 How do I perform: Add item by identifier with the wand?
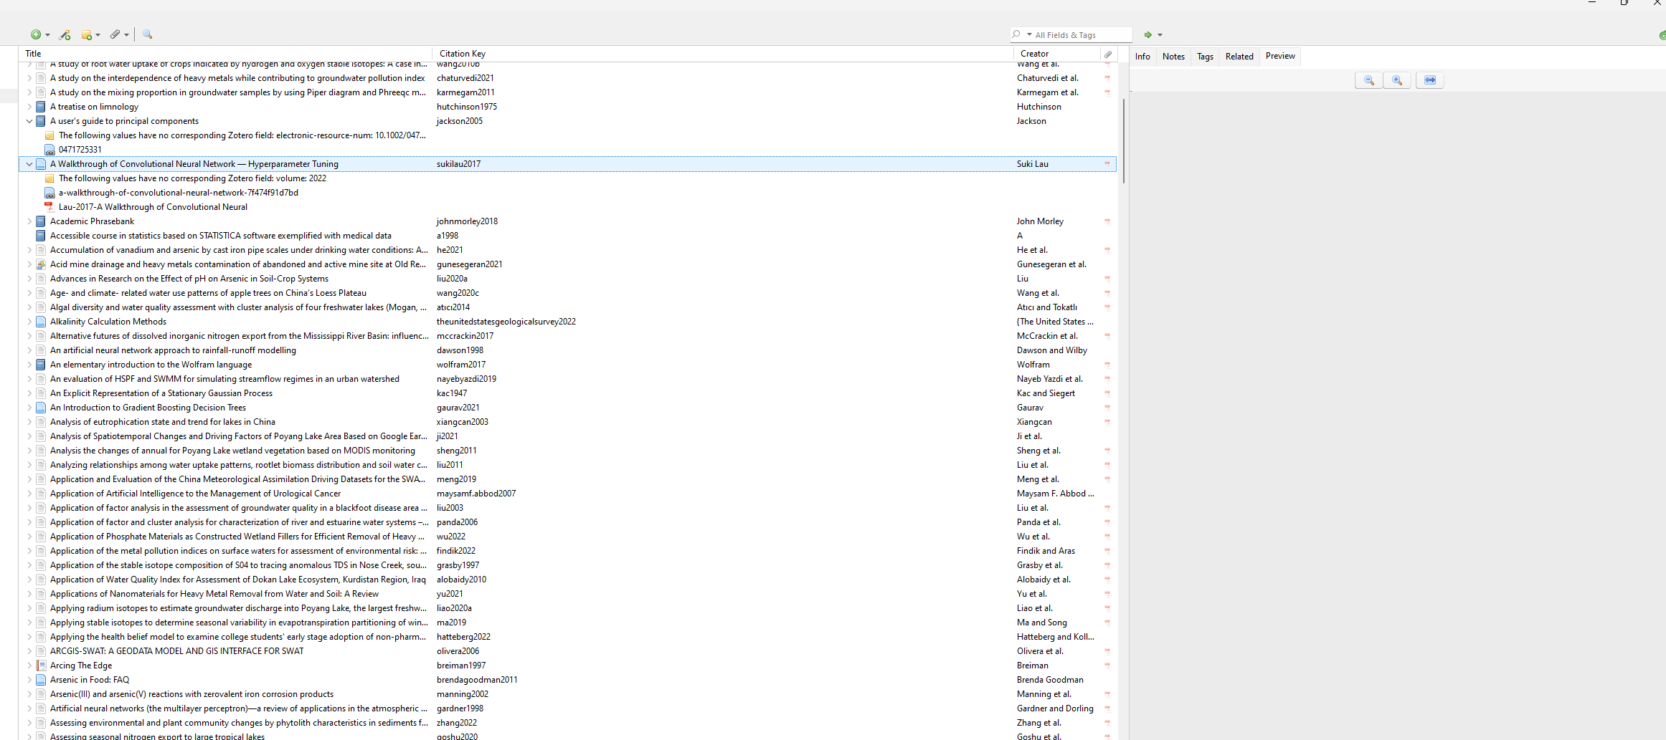click(65, 34)
